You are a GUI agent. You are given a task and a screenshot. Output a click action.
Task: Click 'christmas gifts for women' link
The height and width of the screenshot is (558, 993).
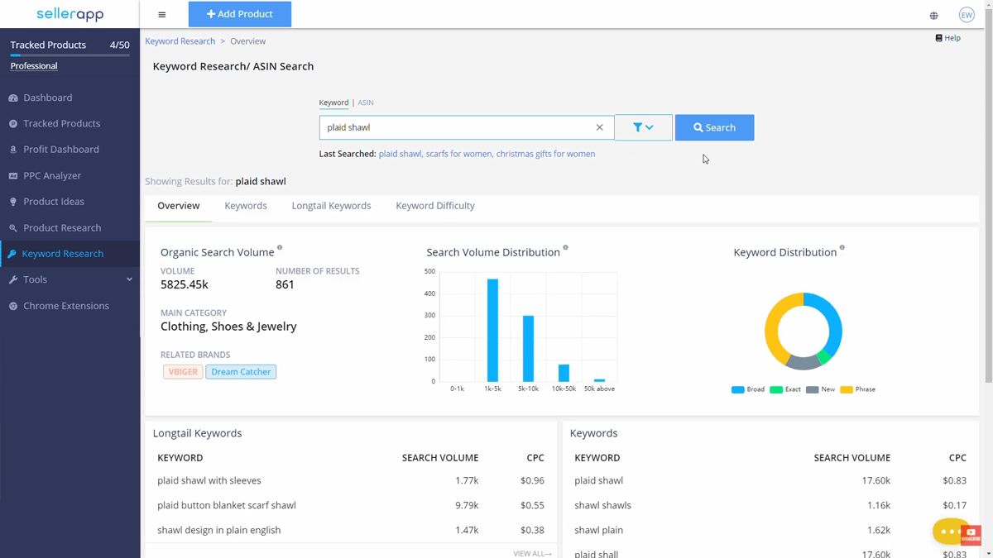(x=545, y=154)
